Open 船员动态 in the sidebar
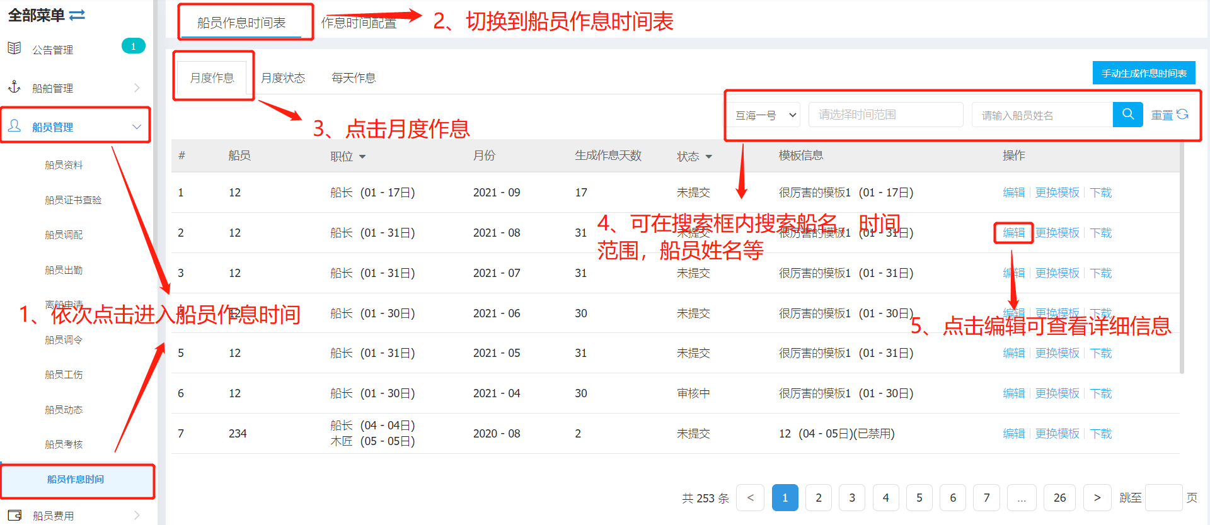1210x525 pixels. click(x=64, y=410)
